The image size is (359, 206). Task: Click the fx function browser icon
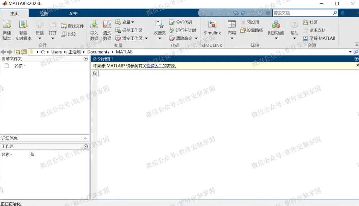94,73
